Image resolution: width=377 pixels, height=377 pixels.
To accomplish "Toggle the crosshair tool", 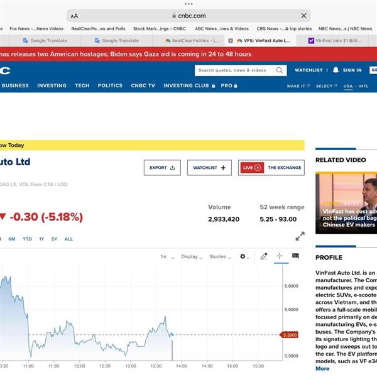I will click(280, 256).
